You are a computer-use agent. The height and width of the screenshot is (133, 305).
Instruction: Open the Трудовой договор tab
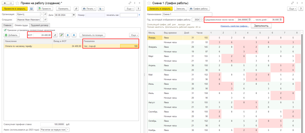(x=40, y=25)
